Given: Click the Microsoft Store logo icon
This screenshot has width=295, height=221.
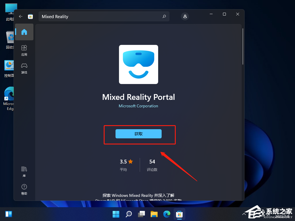Looking at the screenshot, I should click(x=30, y=16).
